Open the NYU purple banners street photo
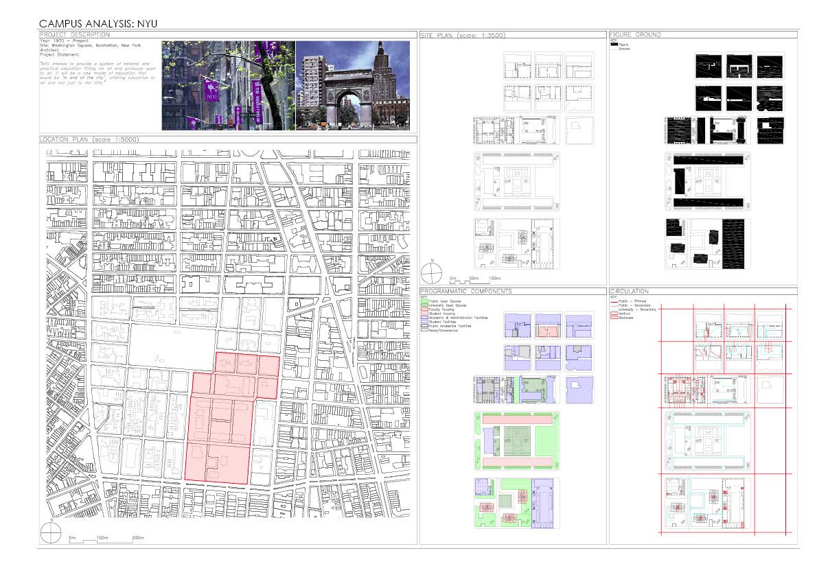 (228, 85)
